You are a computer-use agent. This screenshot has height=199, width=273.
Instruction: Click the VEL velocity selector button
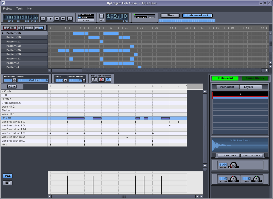(7, 176)
